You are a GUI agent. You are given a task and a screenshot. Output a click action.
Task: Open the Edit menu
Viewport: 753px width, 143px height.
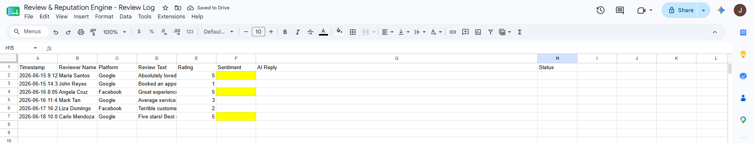coord(44,16)
